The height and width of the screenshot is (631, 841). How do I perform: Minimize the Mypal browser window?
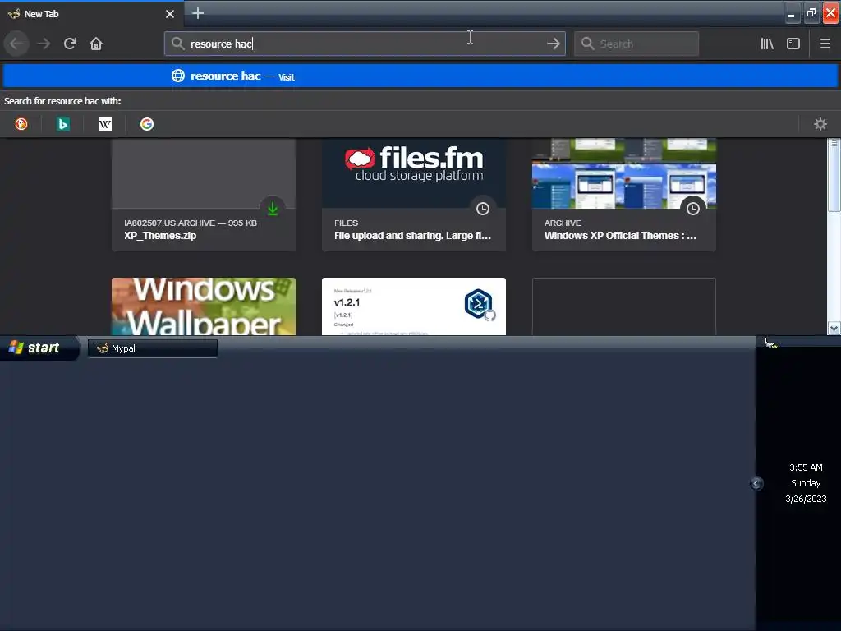[x=791, y=14]
